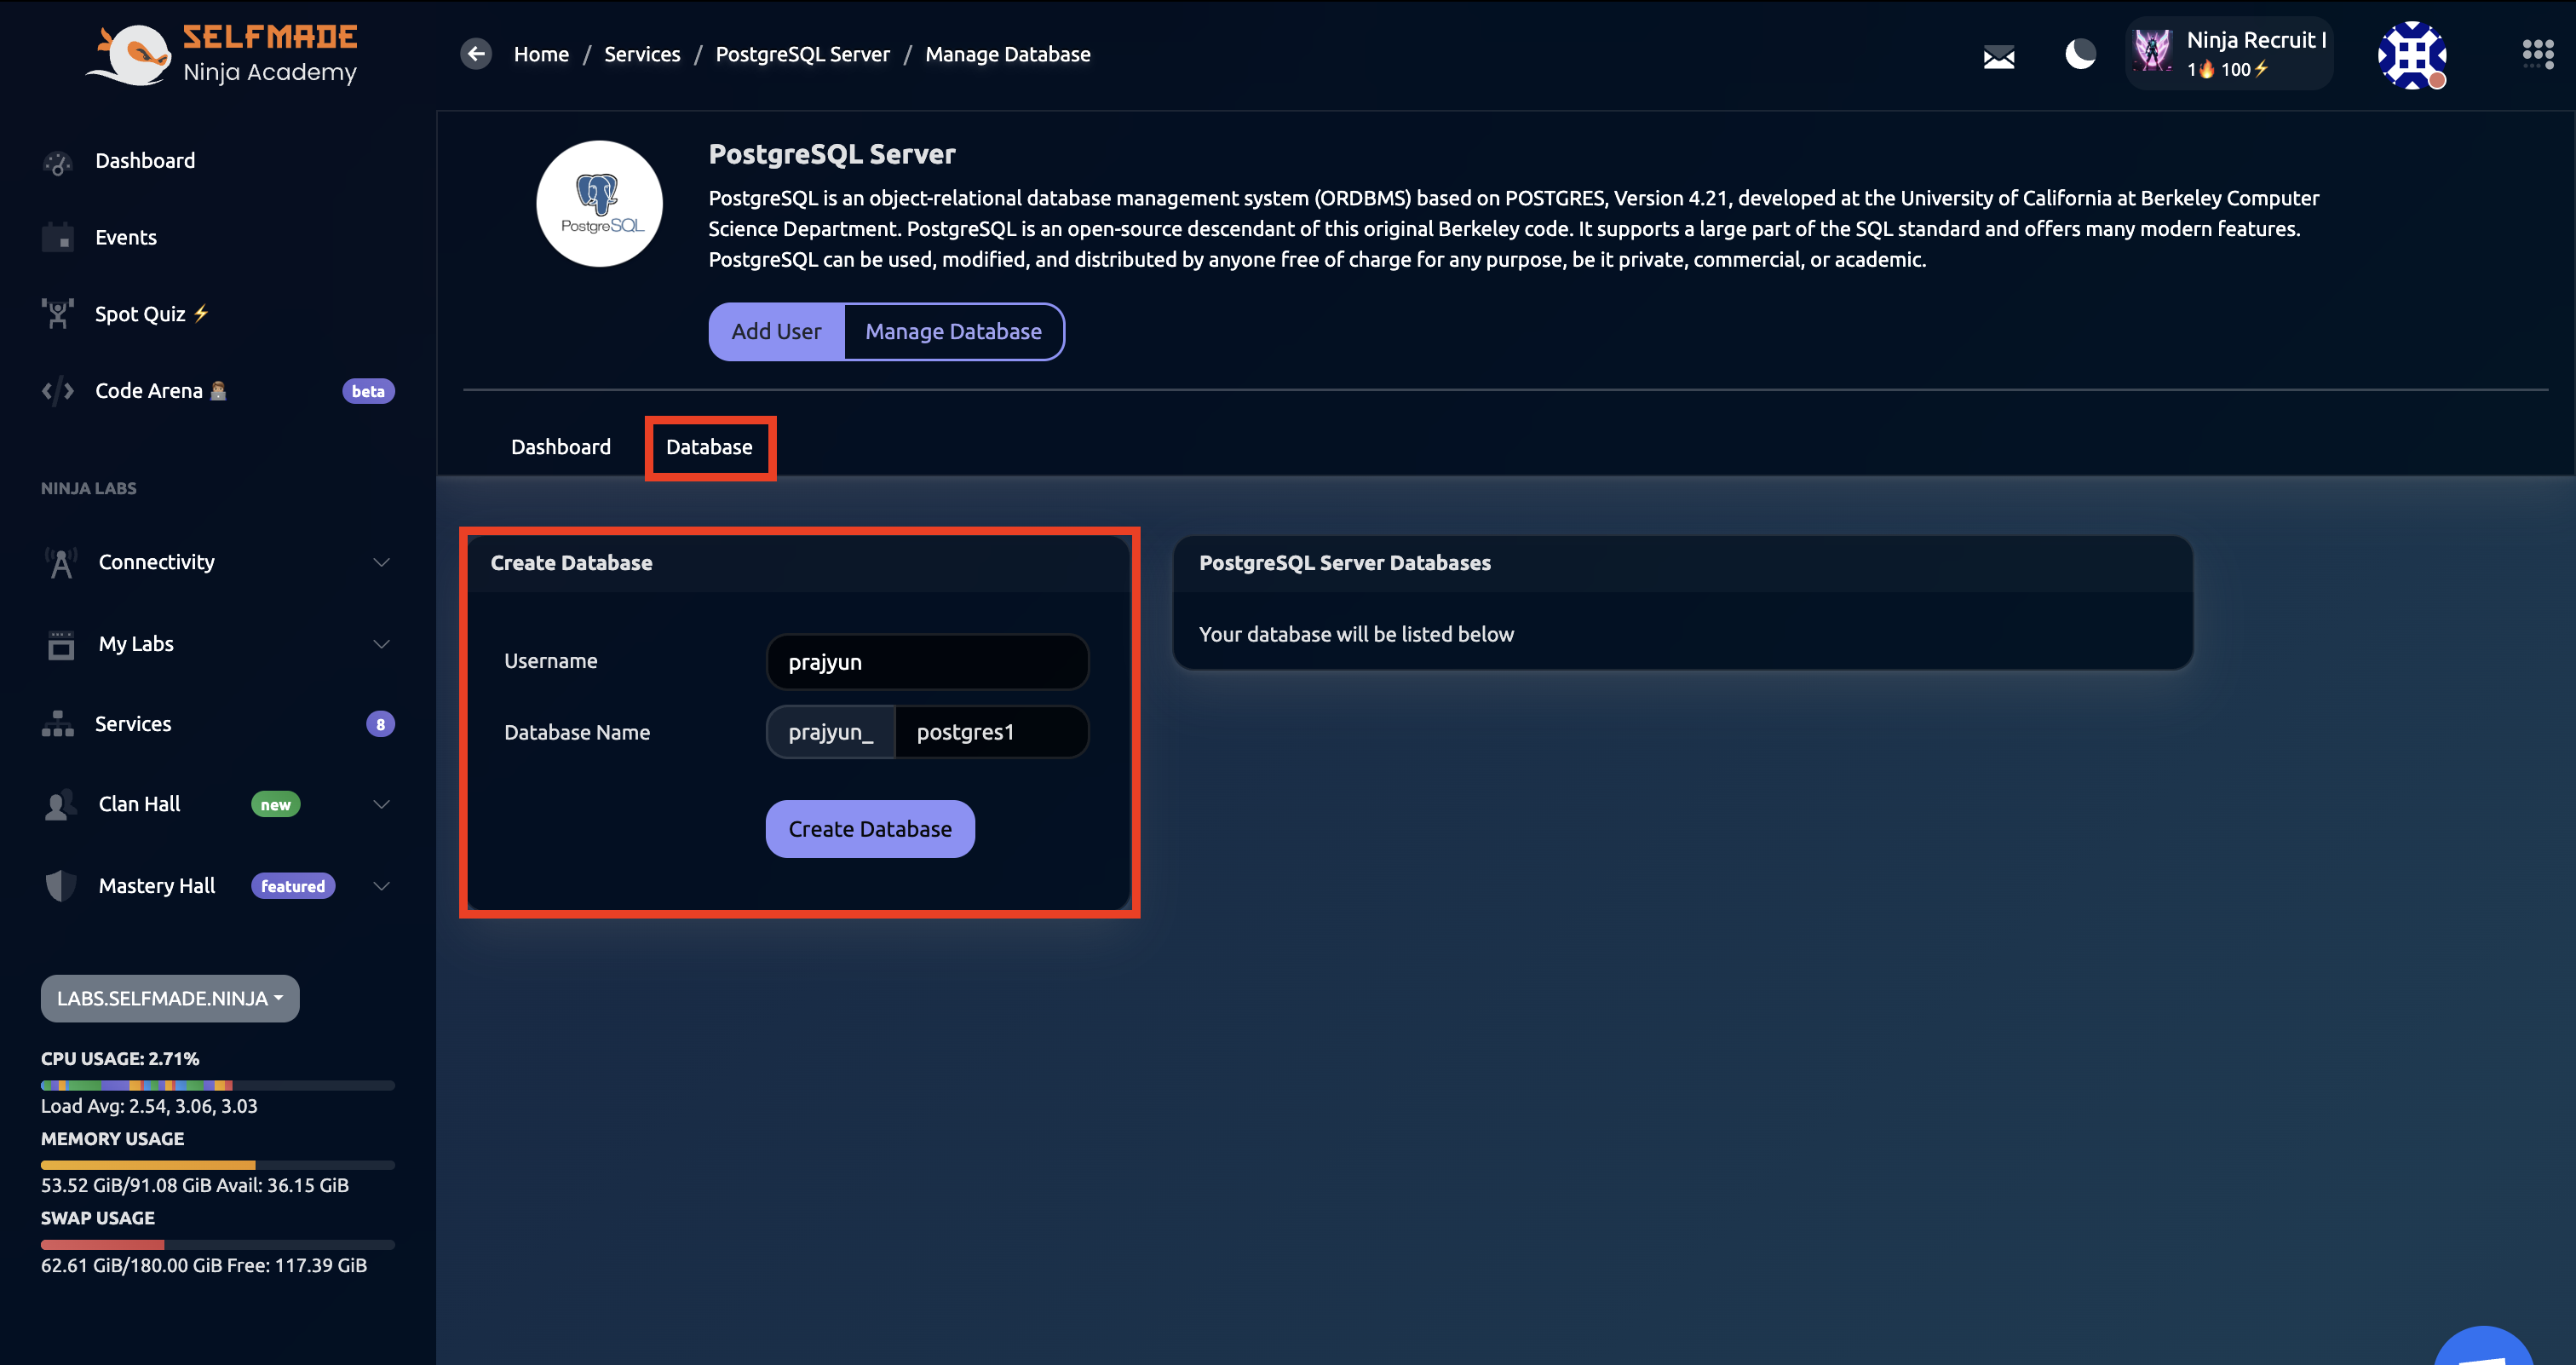Click the swap usage progress bar
The width and height of the screenshot is (2576, 1365).
218,1245
